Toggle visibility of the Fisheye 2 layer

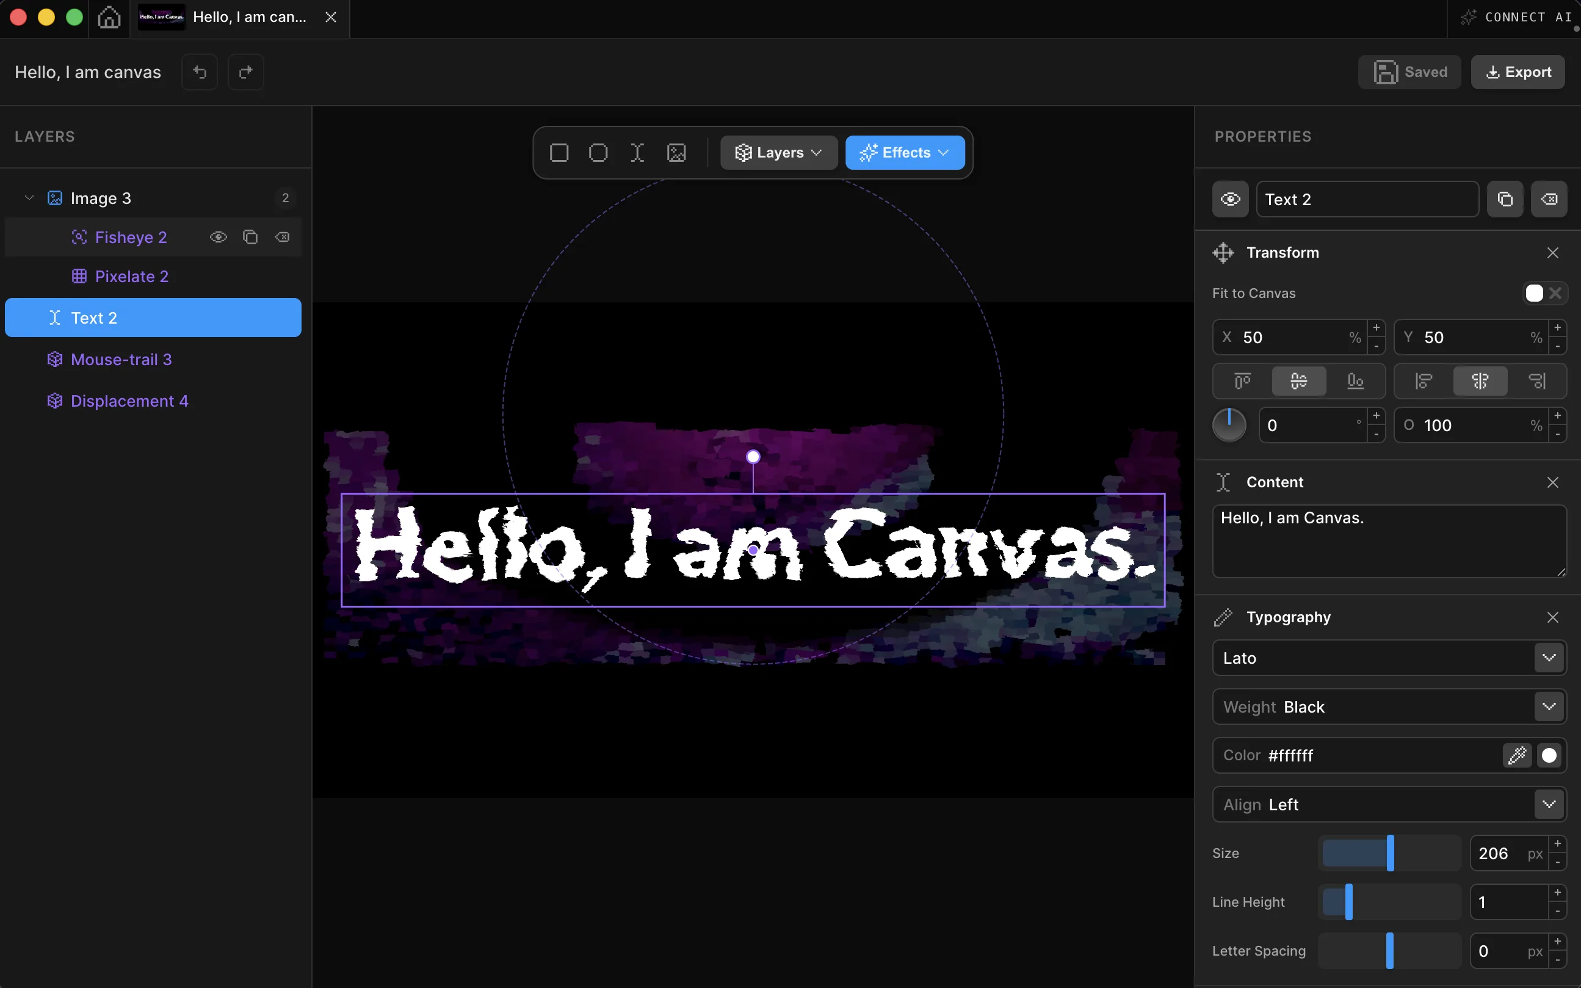[218, 237]
